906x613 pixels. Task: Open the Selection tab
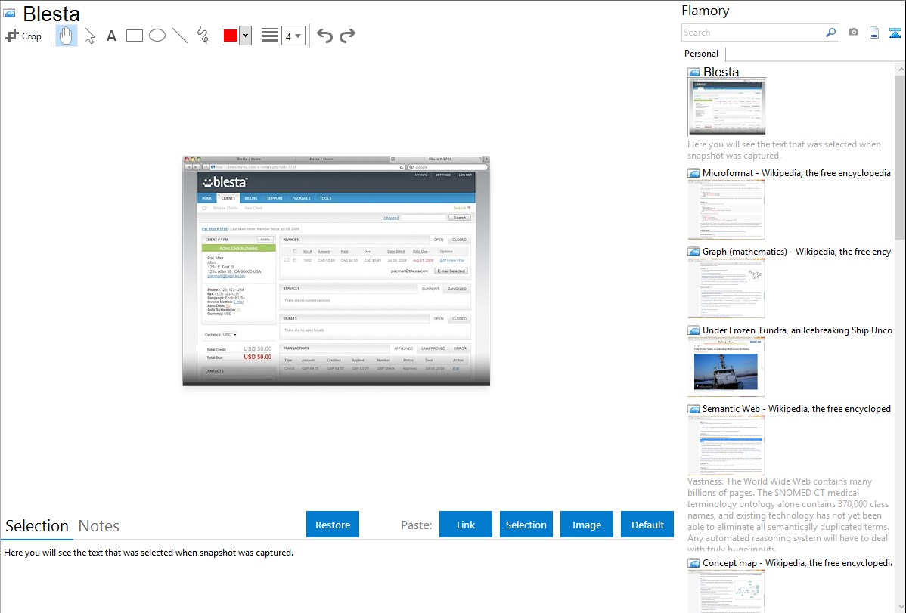pos(37,526)
